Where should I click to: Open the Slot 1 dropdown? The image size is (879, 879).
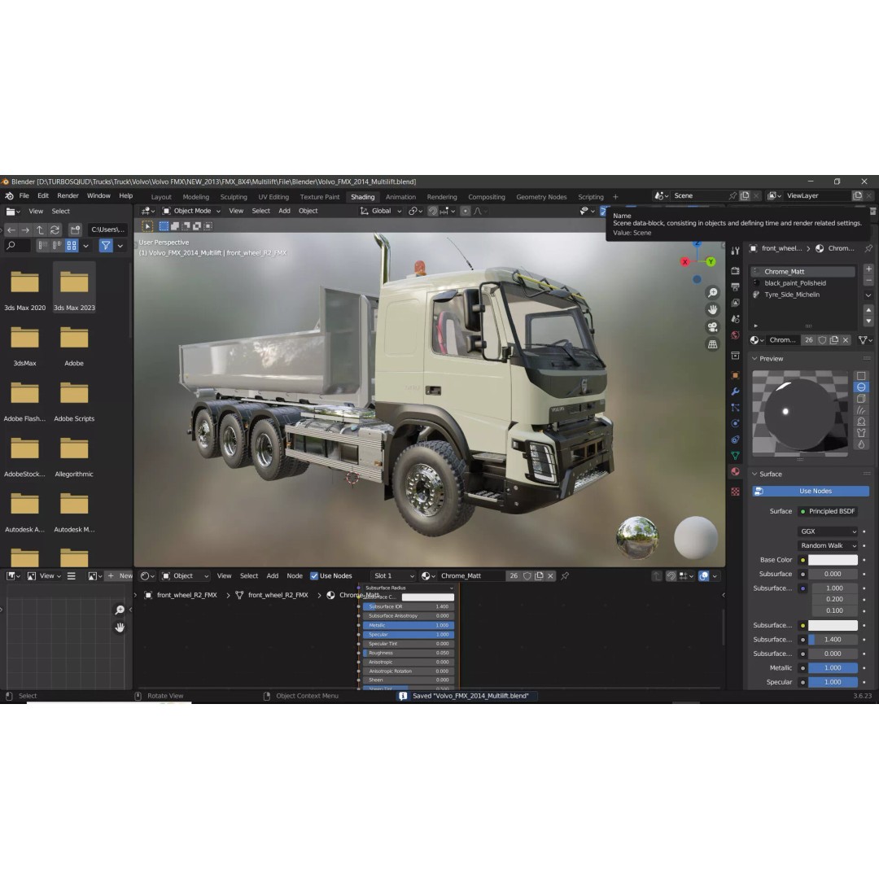point(394,575)
